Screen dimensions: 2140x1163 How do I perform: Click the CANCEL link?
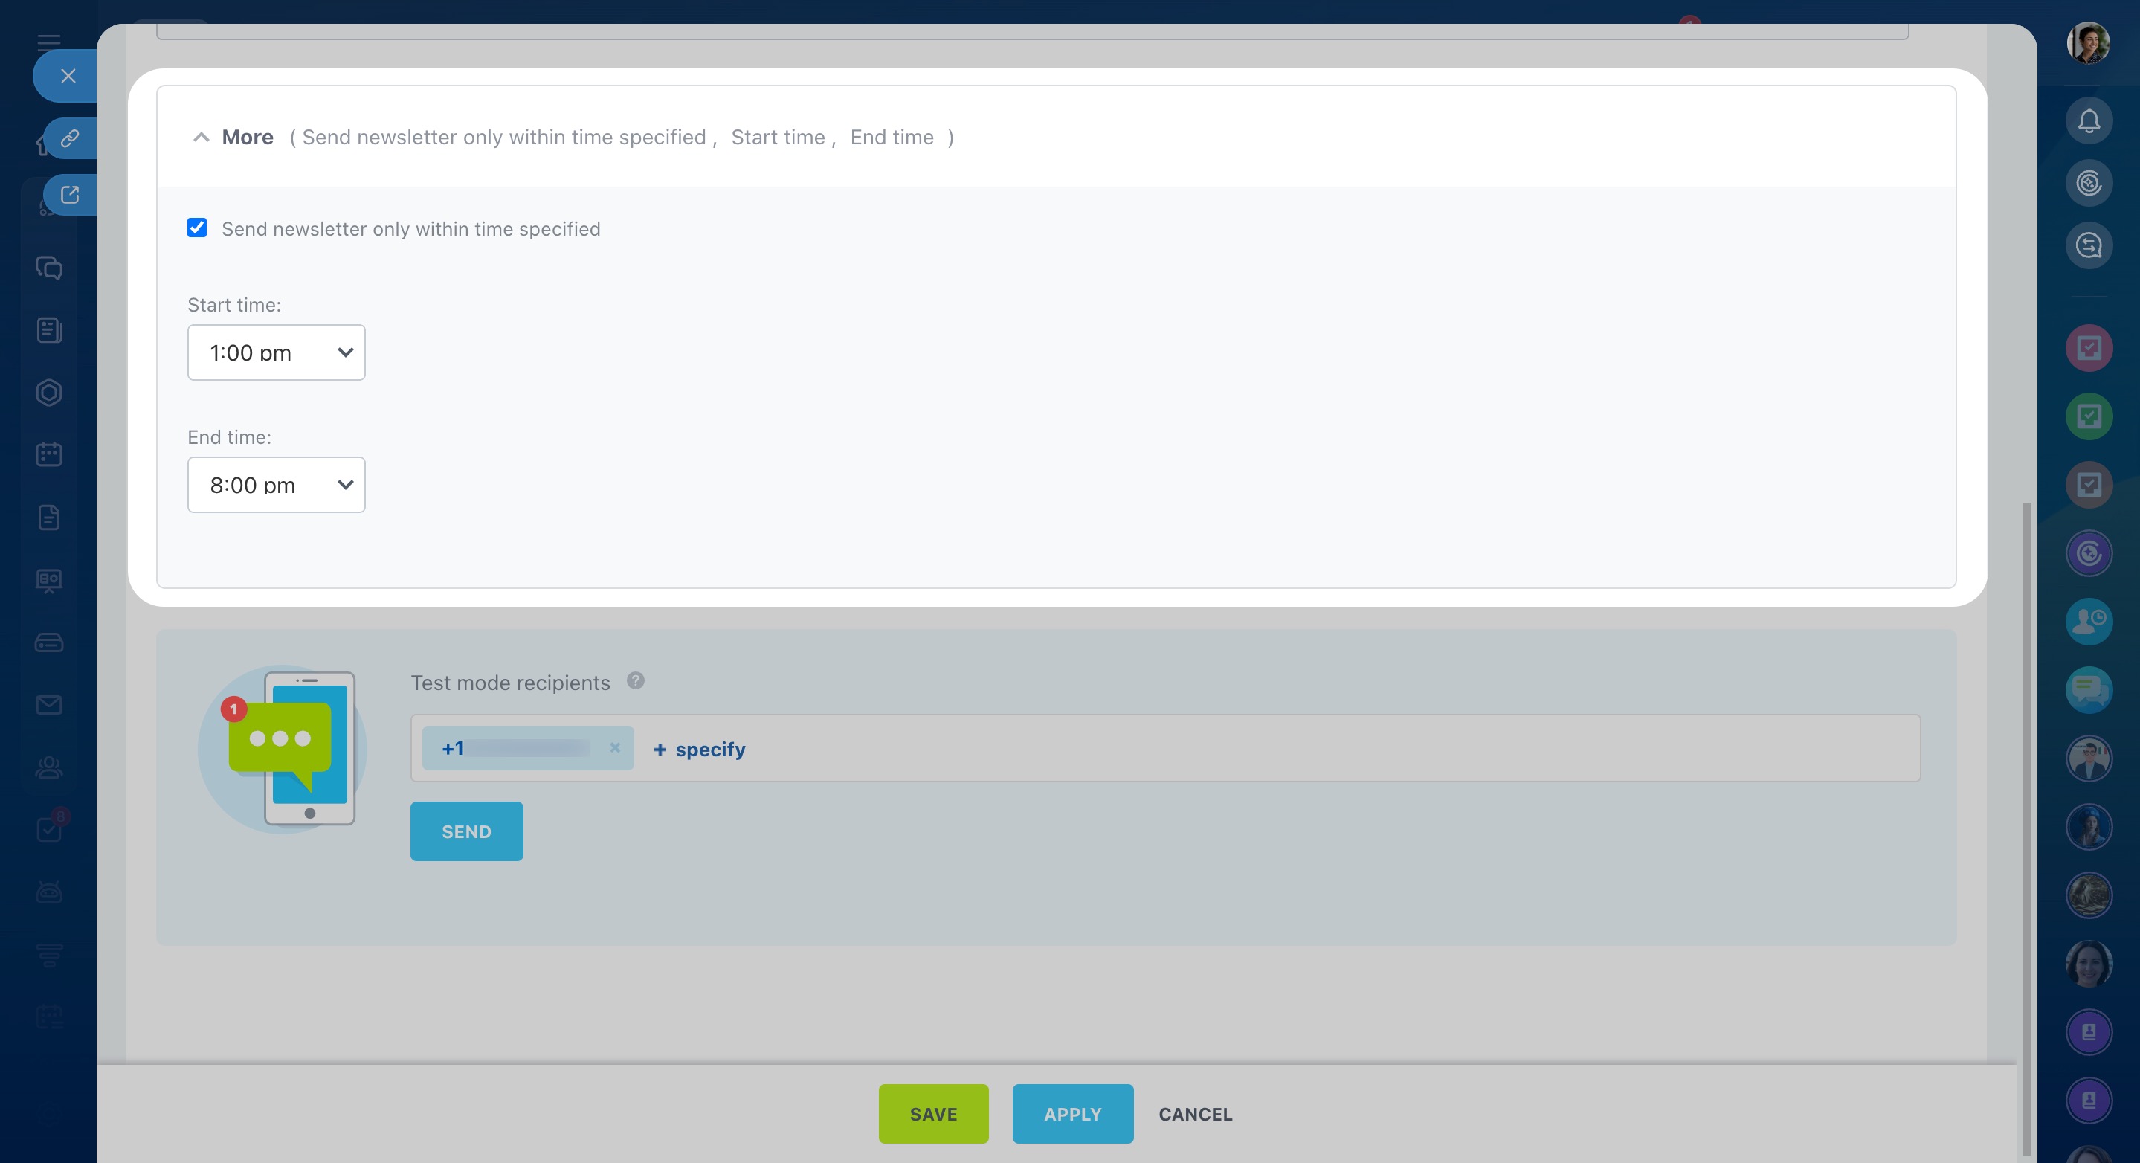click(1195, 1113)
